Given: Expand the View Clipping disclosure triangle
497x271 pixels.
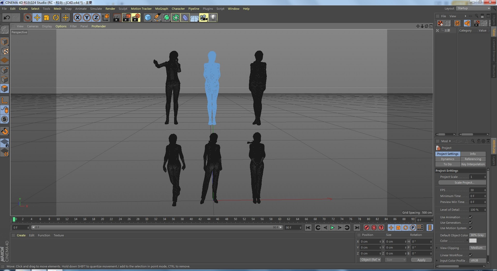Looking at the screenshot, I should coord(437,248).
